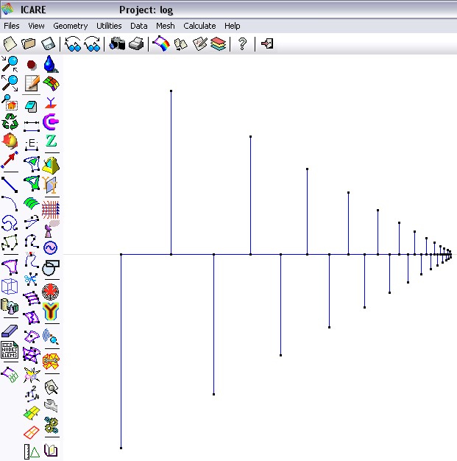The width and height of the screenshot is (457, 461).
Task: Click the floppy disk save icon
Action: click(48, 44)
